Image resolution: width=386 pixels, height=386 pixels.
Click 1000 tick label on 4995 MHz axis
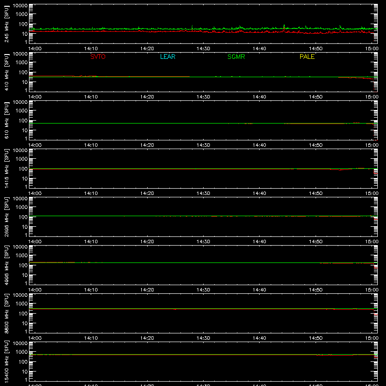[22, 256]
